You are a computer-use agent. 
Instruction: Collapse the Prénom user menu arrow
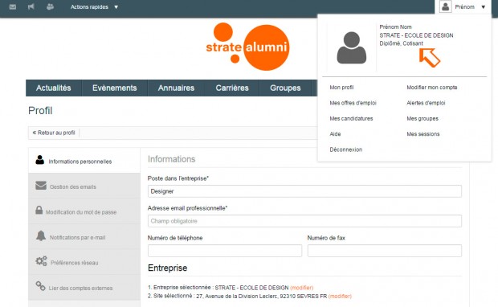(x=483, y=7)
